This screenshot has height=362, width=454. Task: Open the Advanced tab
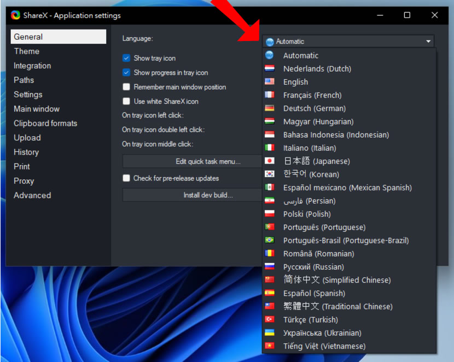[x=59, y=195]
